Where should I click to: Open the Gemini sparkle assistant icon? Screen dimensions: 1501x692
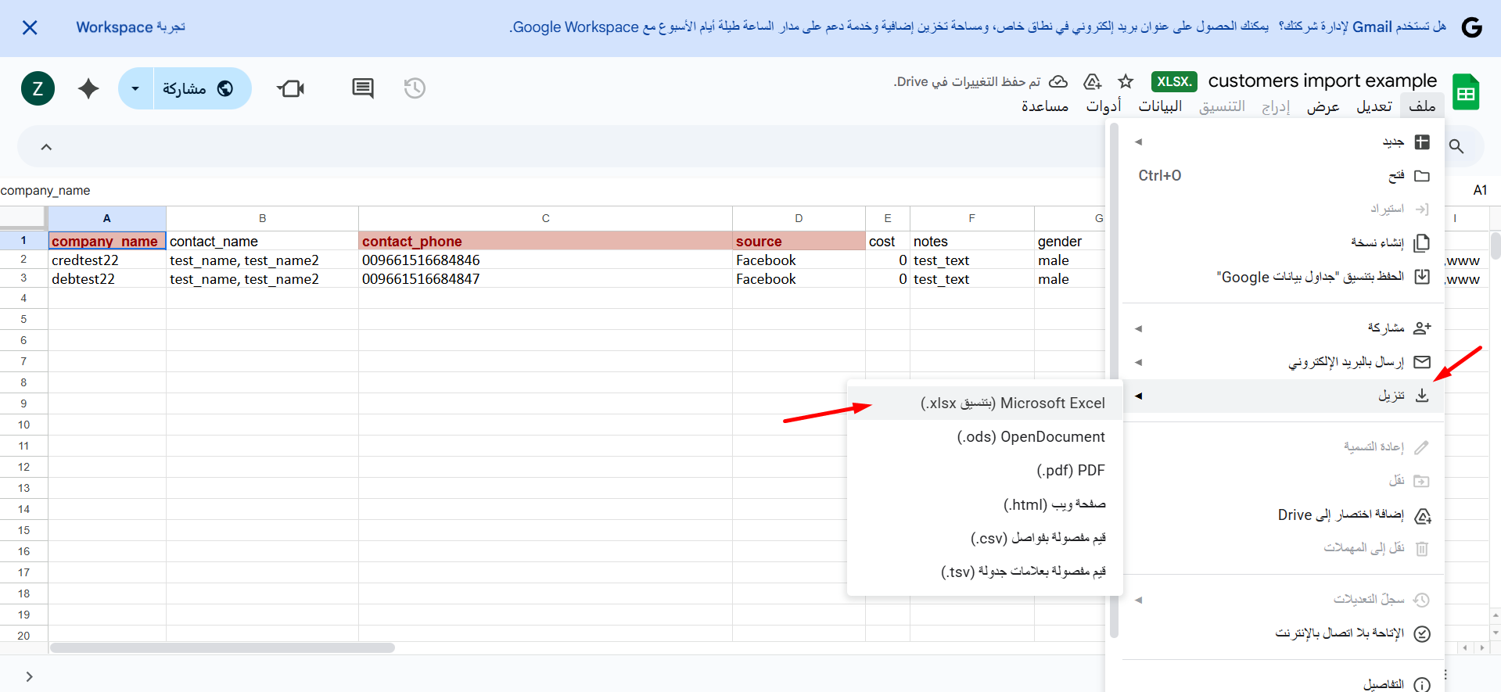88,88
